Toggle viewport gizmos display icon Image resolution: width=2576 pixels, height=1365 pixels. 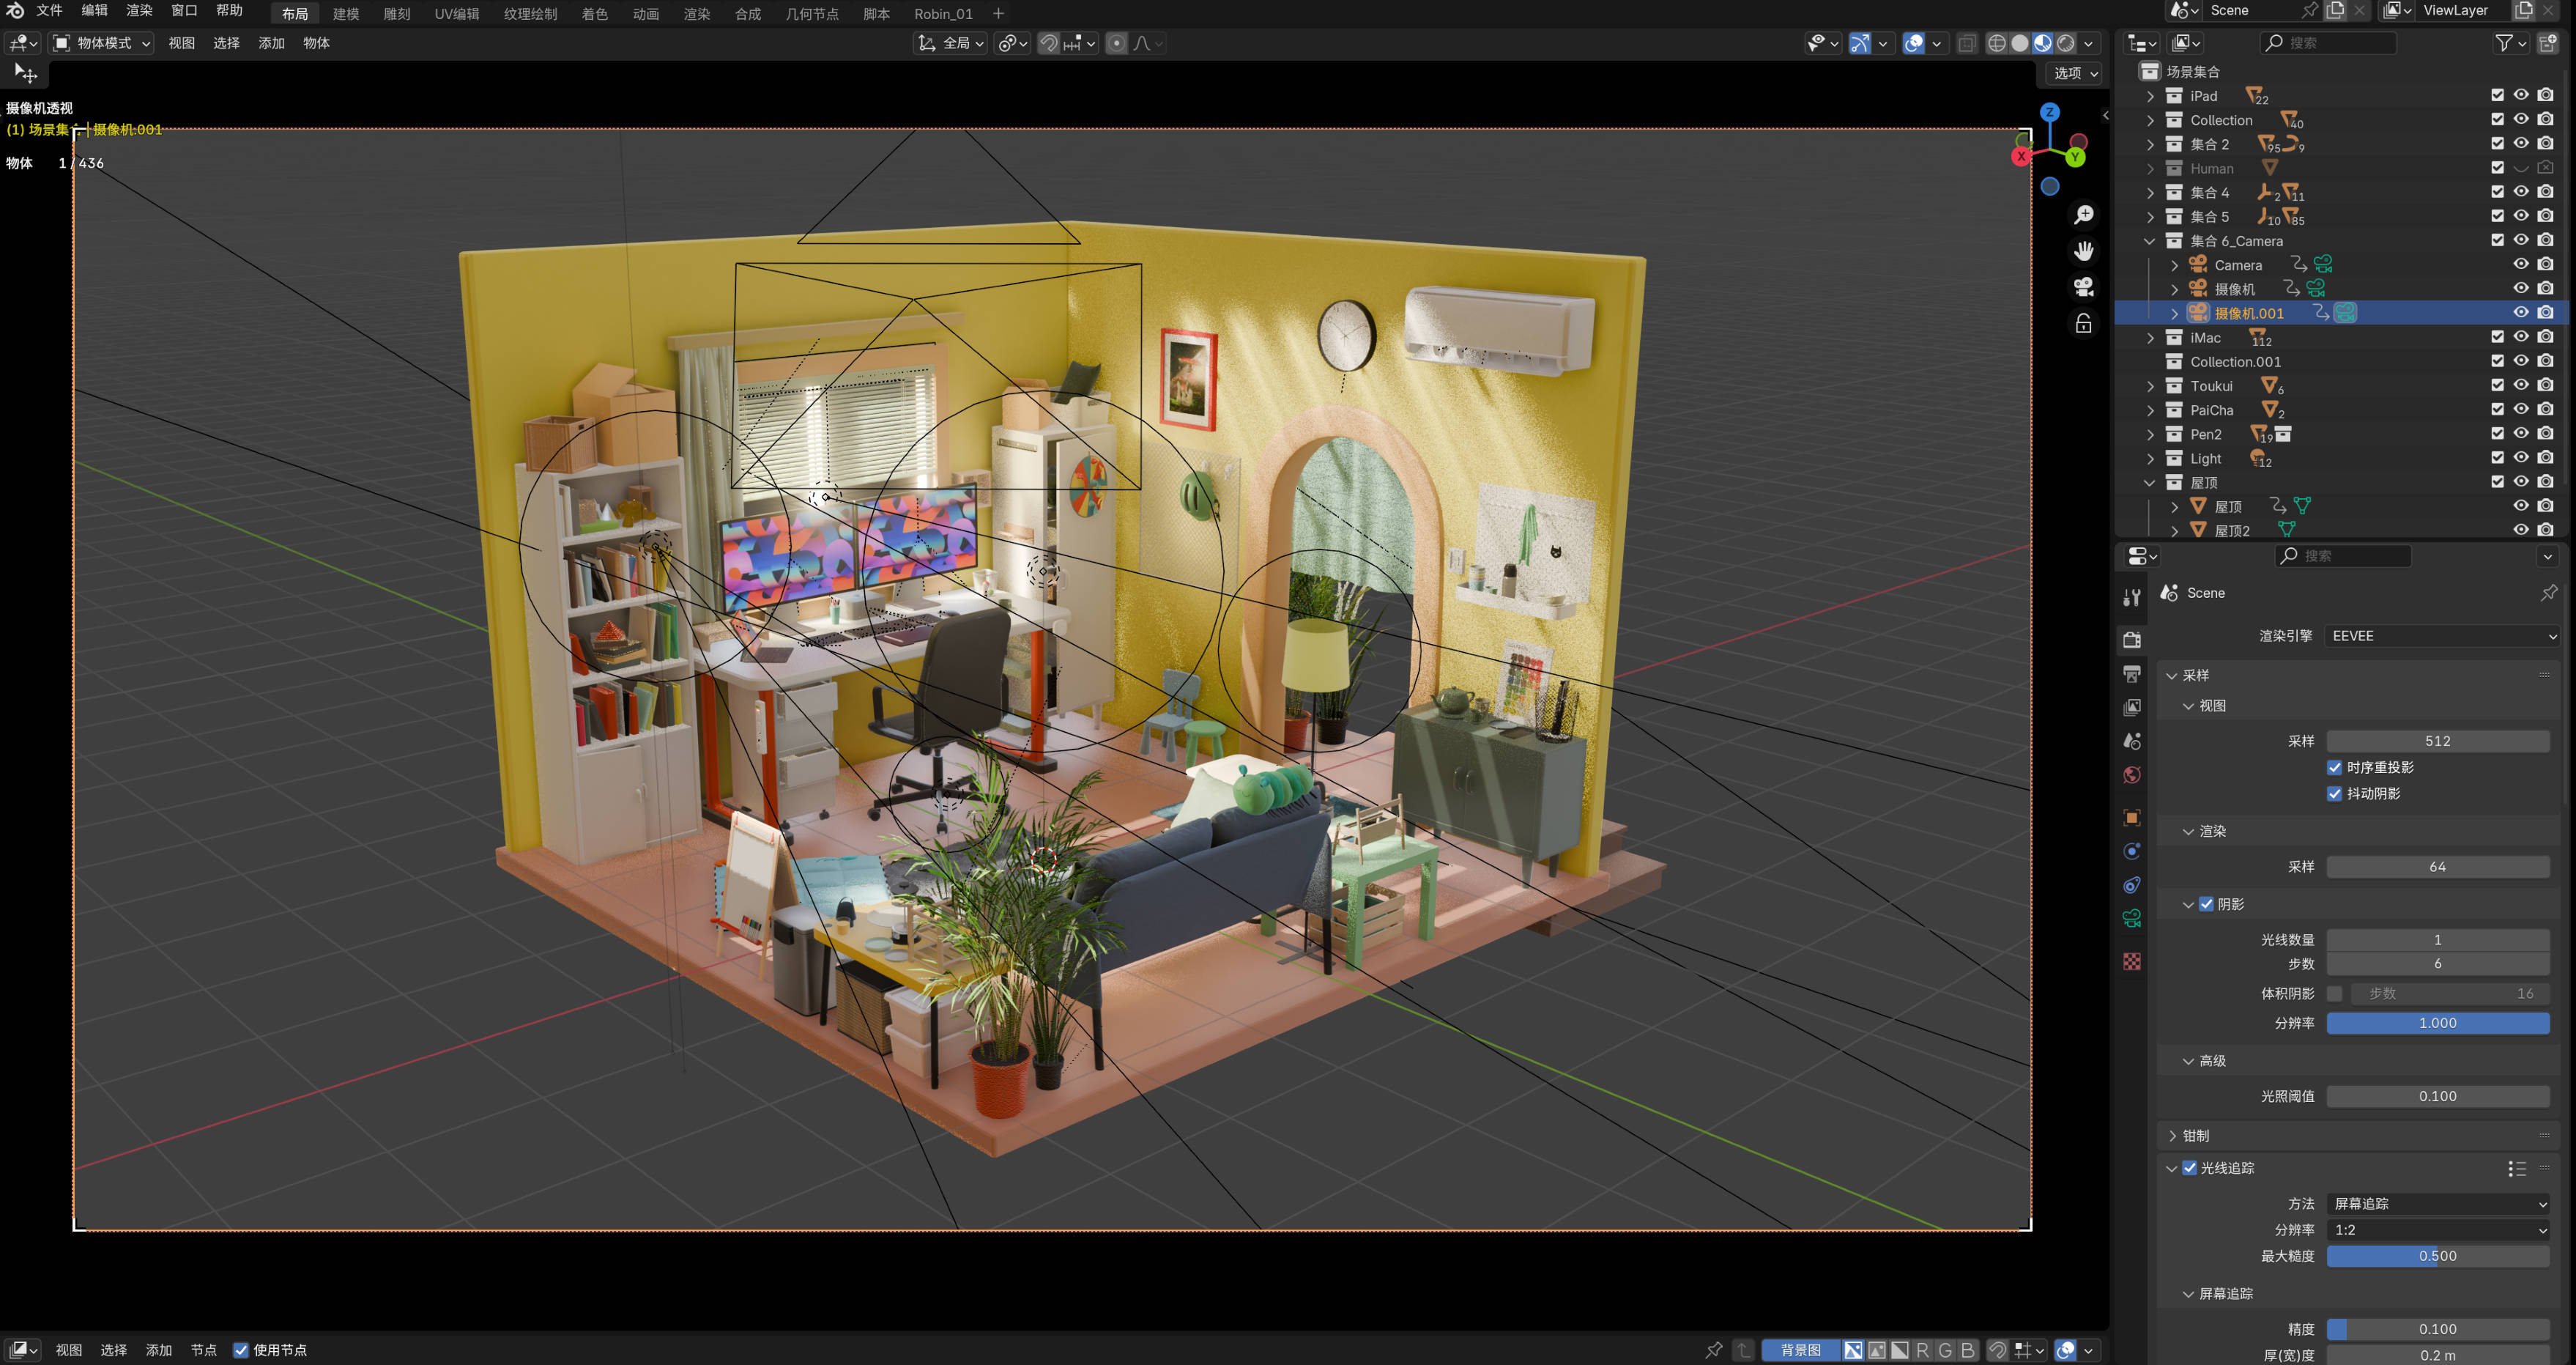(x=1859, y=43)
